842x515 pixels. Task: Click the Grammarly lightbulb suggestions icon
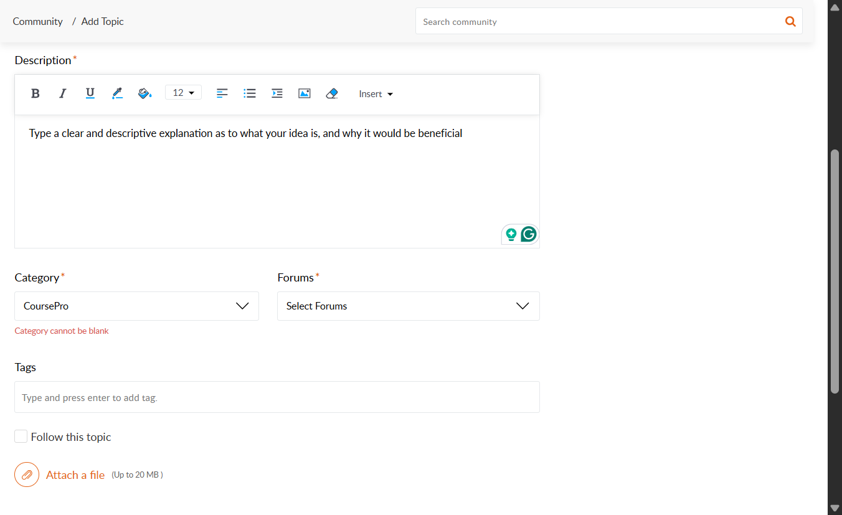[x=511, y=234]
